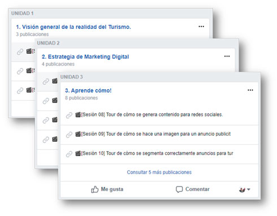Click the clapperboard icon of Sesión 09
The image size is (277, 216).
(78, 134)
